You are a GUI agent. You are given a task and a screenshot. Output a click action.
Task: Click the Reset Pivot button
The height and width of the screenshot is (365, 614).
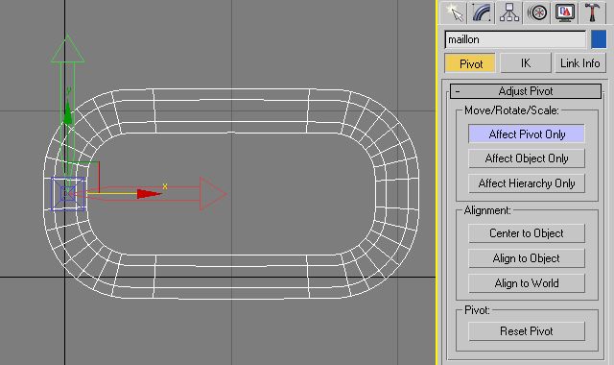[x=527, y=331]
